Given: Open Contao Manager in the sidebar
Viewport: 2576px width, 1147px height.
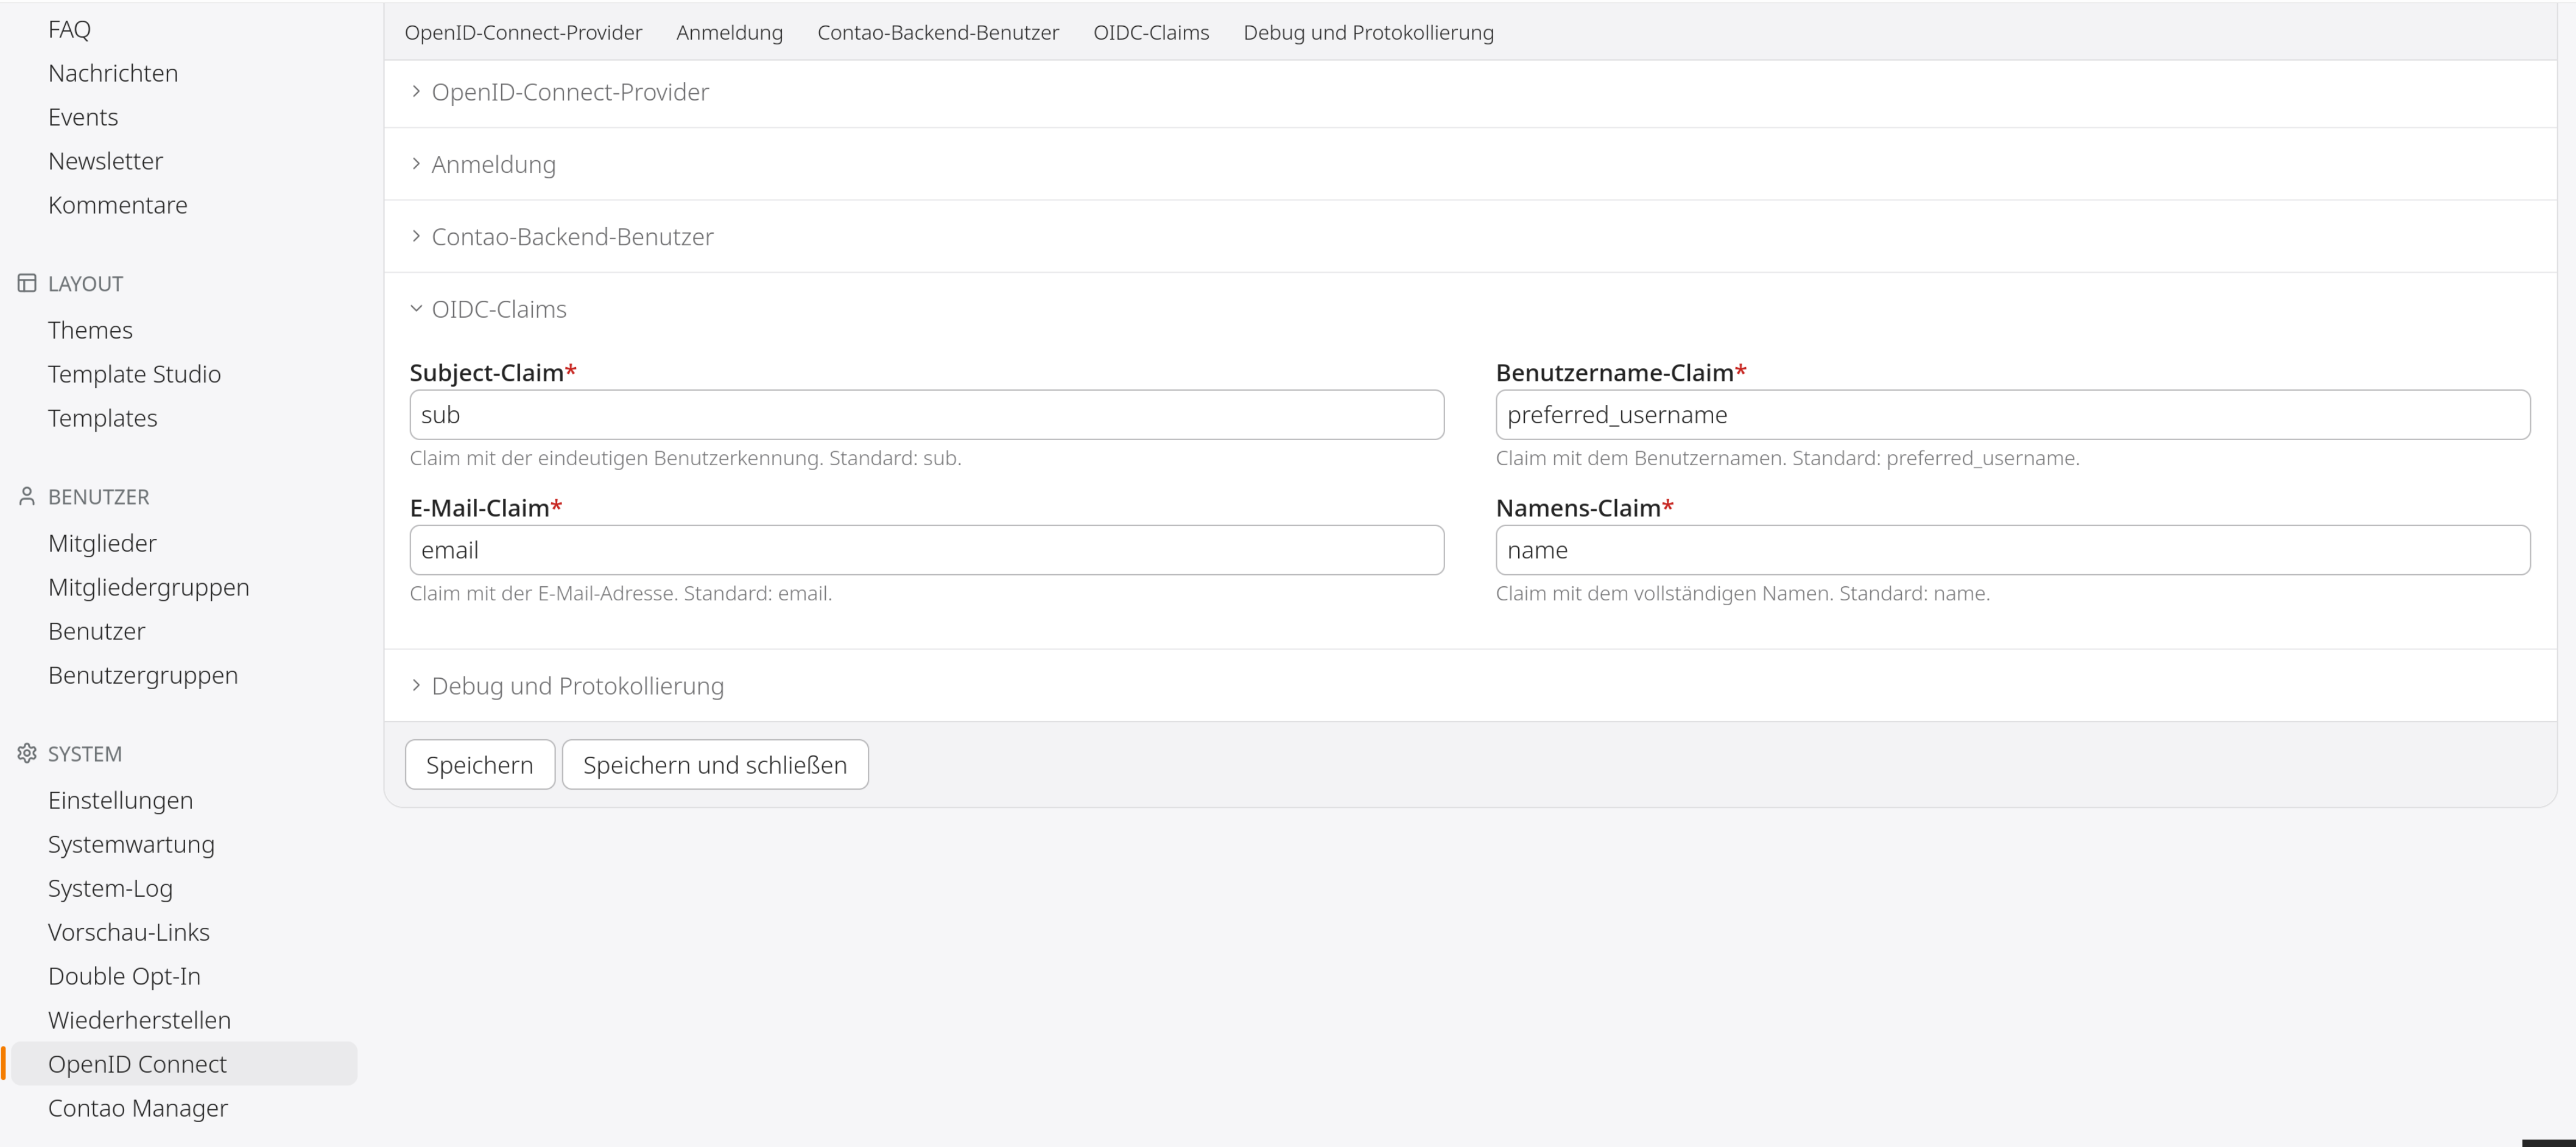Looking at the screenshot, I should click(x=138, y=1108).
